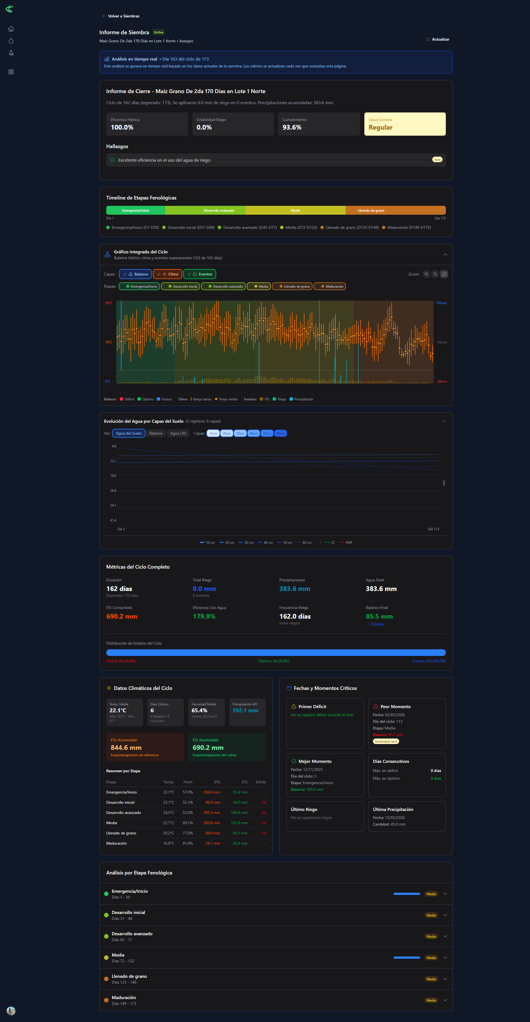Viewport: 530px width, 1022px height.
Task: Click check icon on Mejor Momento card
Action: click(294, 761)
